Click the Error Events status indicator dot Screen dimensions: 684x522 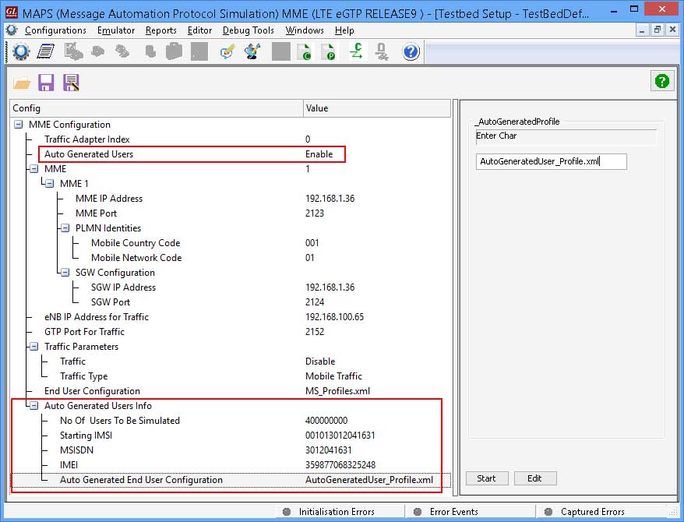pyautogui.click(x=418, y=512)
